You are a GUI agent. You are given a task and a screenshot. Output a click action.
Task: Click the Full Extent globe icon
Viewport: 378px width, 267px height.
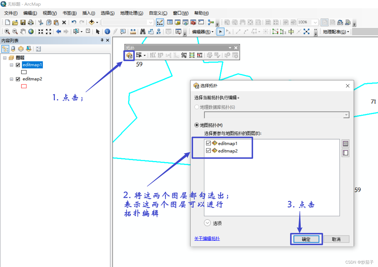(31, 32)
